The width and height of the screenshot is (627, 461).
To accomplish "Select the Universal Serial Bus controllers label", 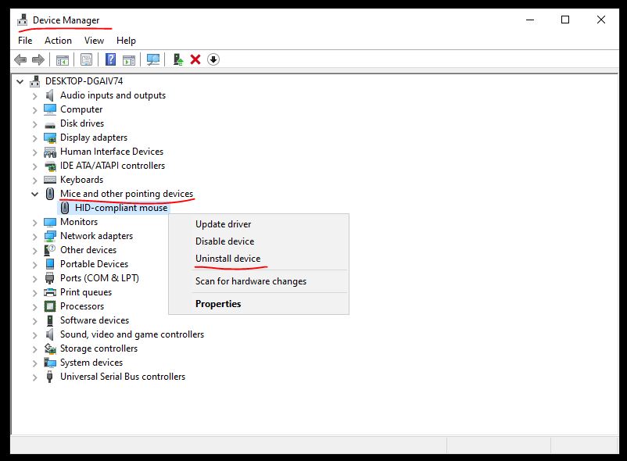I will pyautogui.click(x=123, y=377).
